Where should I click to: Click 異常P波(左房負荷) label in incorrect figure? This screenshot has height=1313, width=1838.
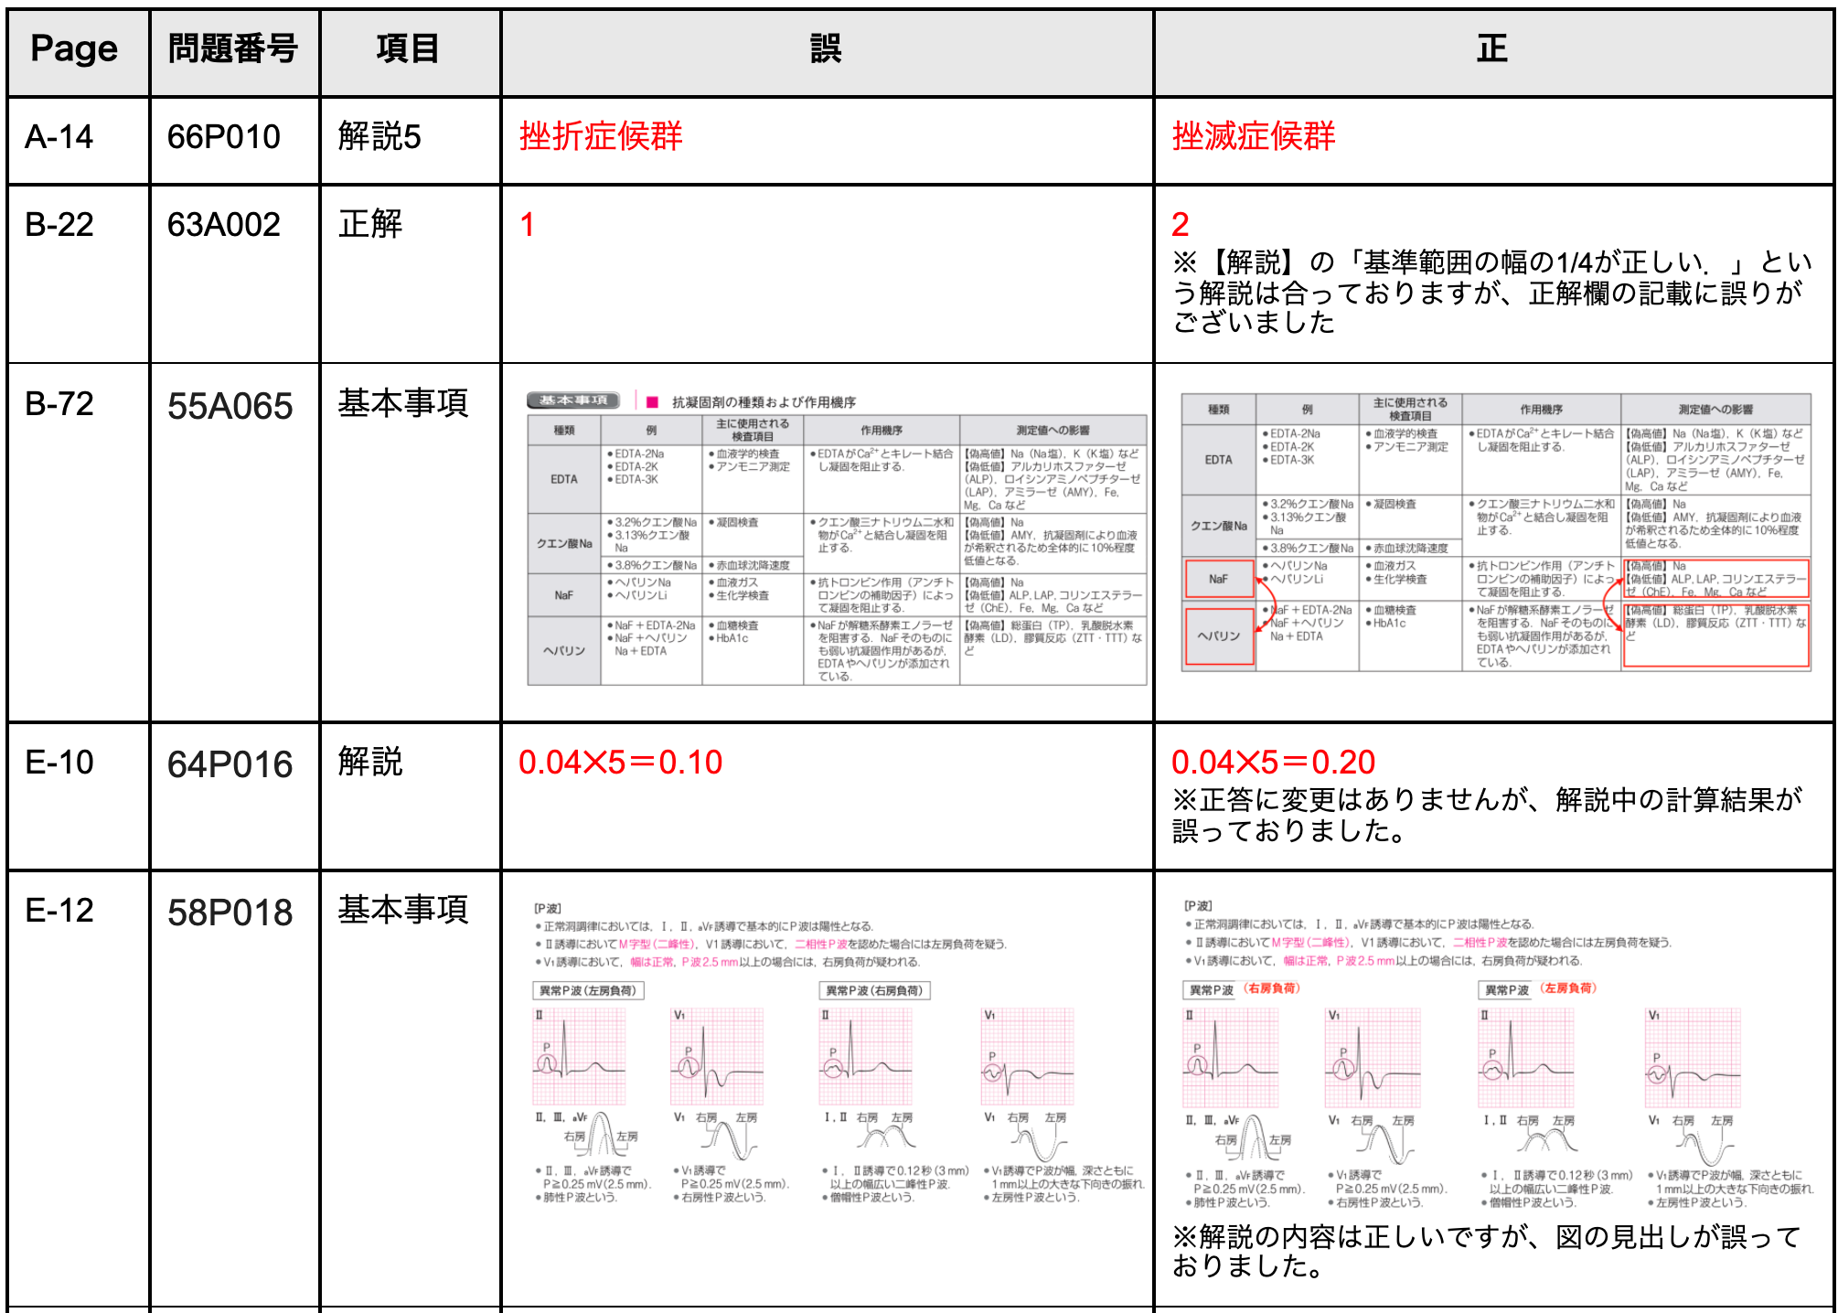(588, 990)
